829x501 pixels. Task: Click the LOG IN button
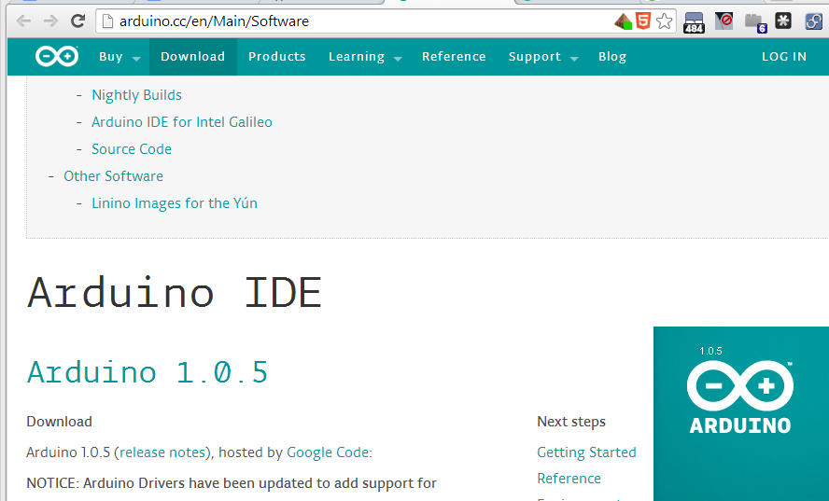click(783, 57)
